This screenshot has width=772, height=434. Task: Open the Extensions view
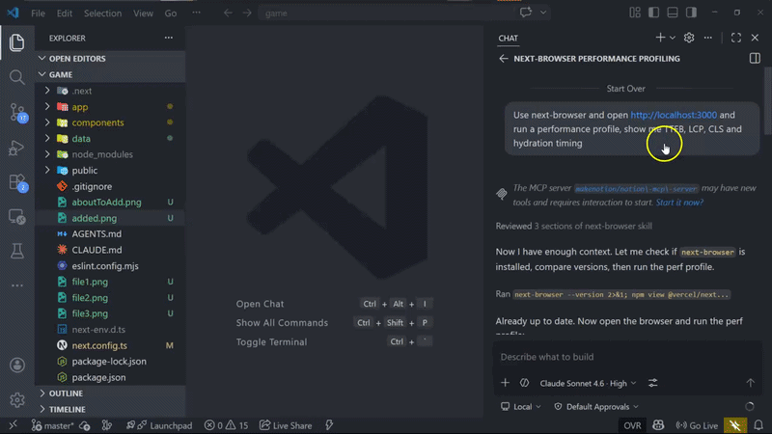tap(17, 182)
